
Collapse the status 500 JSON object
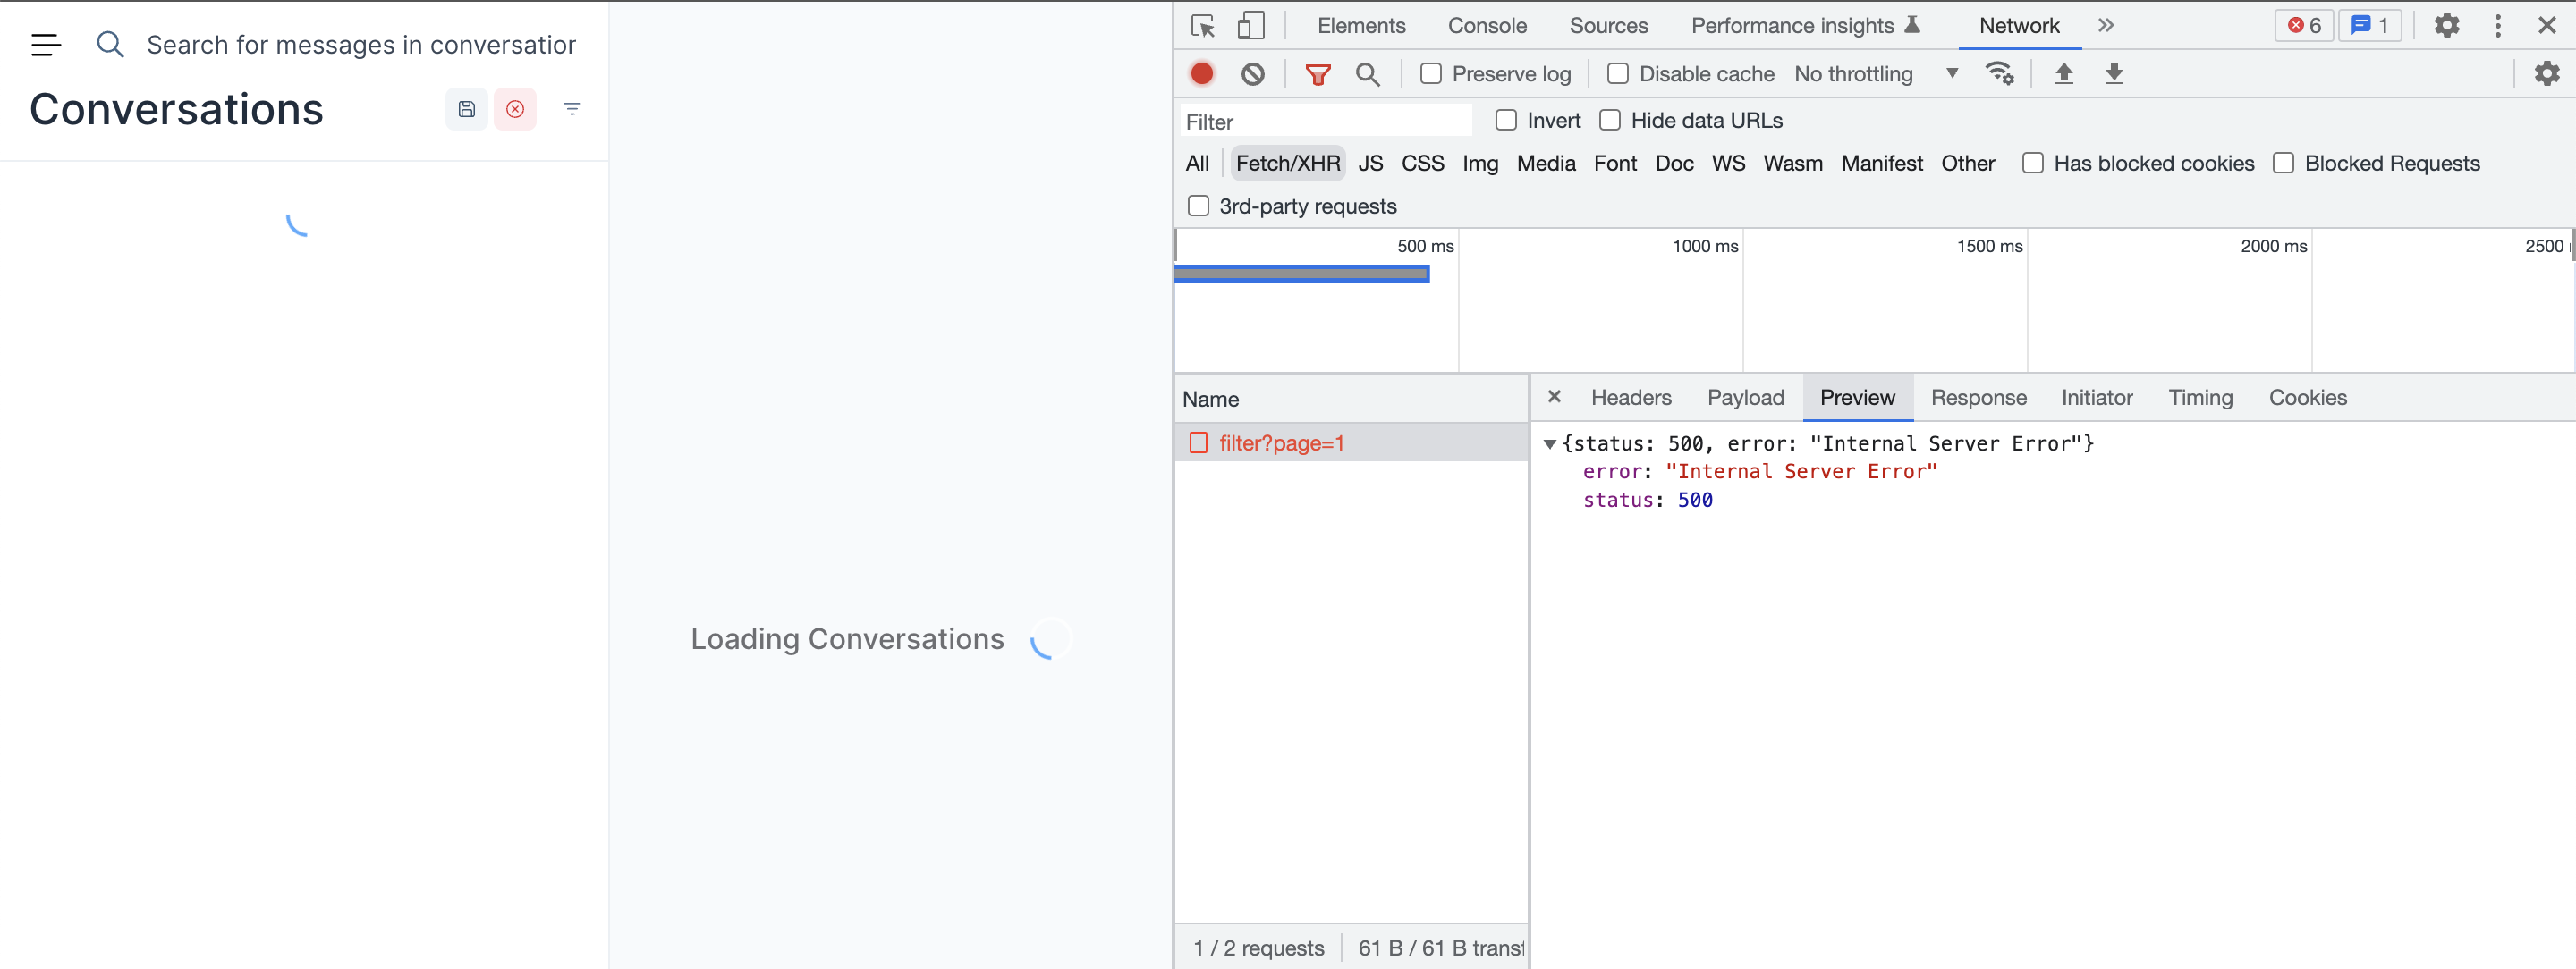[1549, 444]
